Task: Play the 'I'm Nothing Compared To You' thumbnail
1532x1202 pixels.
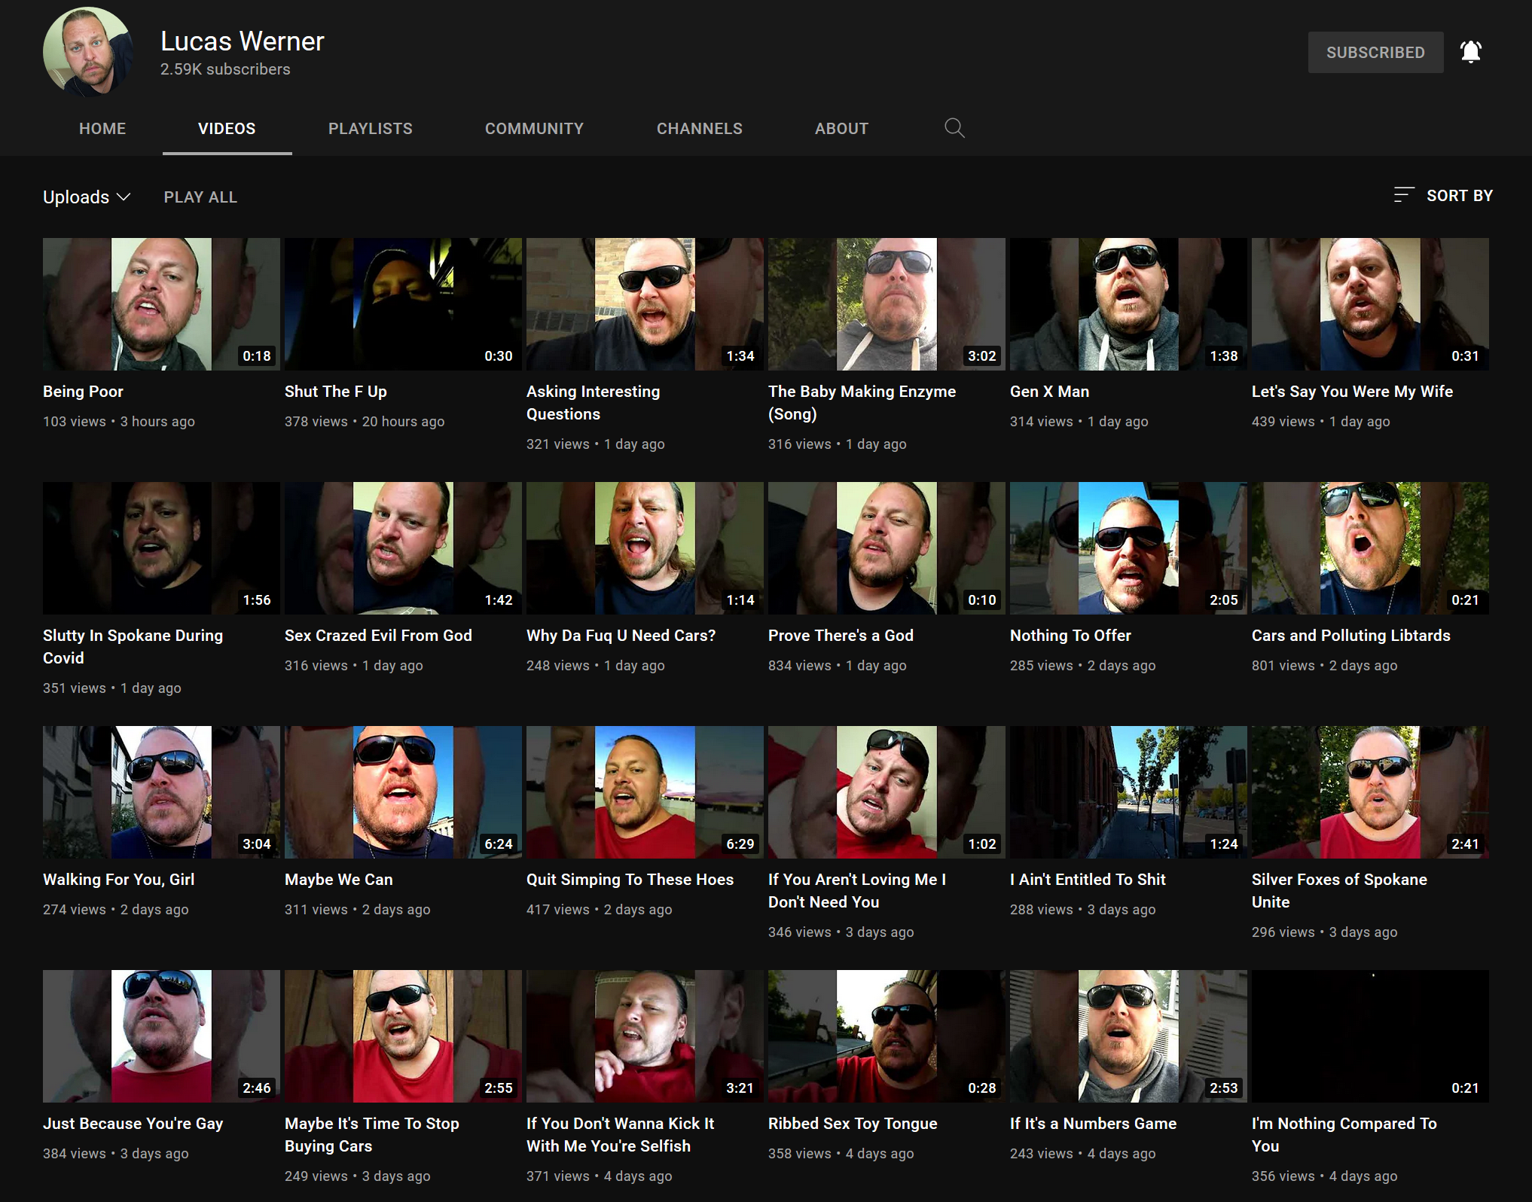Action: pos(1370,1036)
